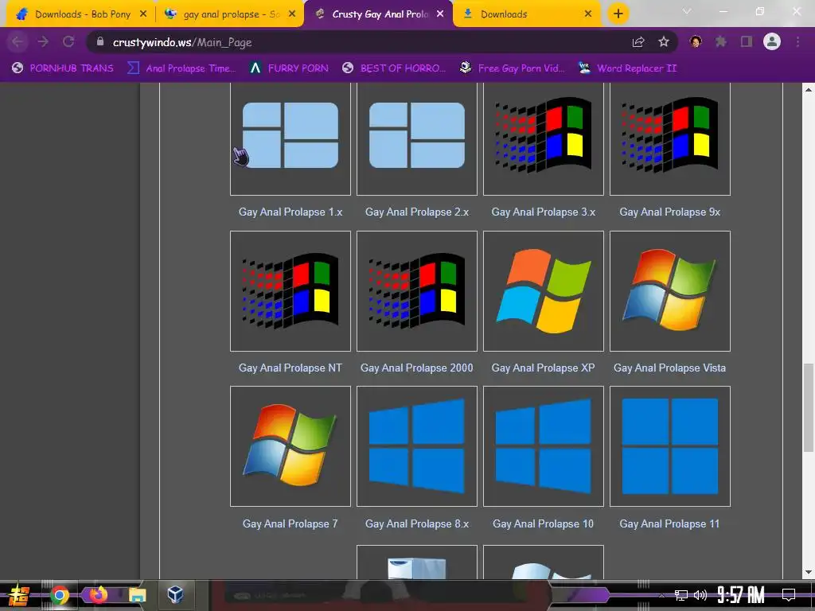Open the 'BEST OF HORRO...' bookmark
Image resolution: width=815 pixels, height=611 pixels.
tap(394, 68)
